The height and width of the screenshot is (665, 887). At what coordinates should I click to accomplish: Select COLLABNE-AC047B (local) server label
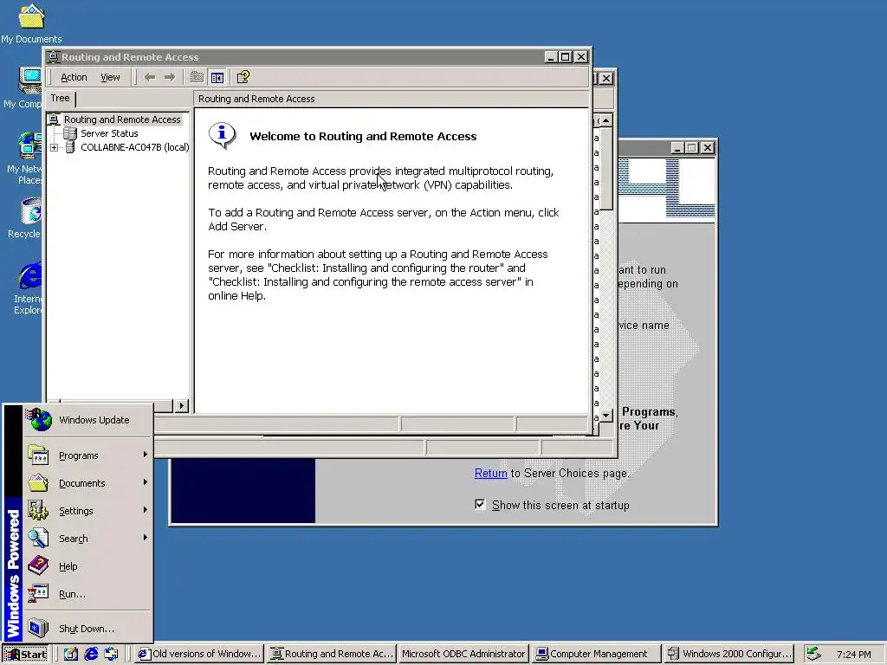pyautogui.click(x=134, y=147)
